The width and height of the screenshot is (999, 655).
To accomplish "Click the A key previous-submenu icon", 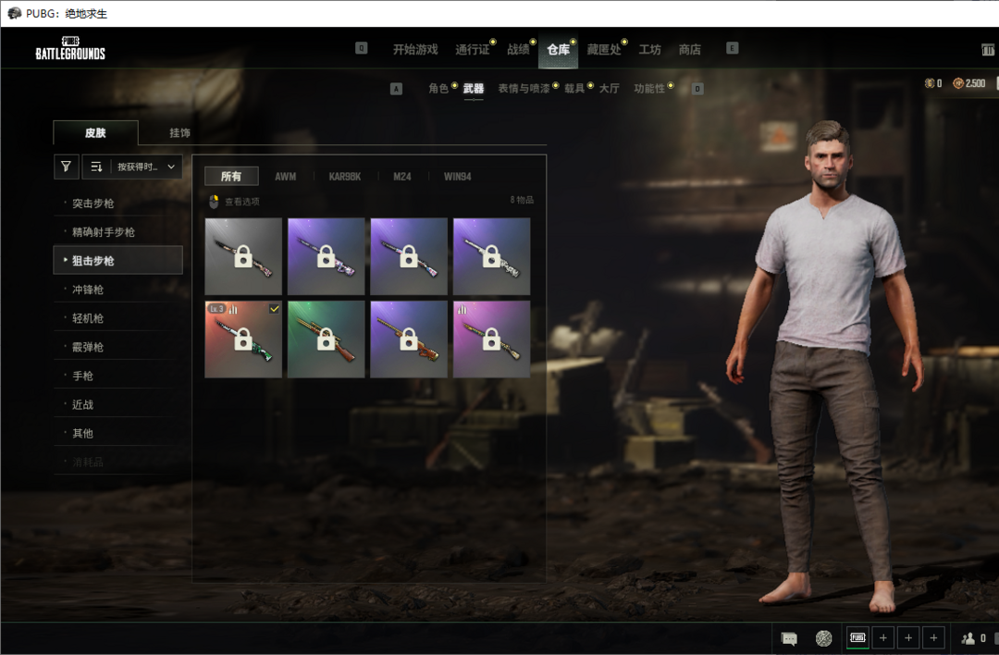I will (x=396, y=89).
